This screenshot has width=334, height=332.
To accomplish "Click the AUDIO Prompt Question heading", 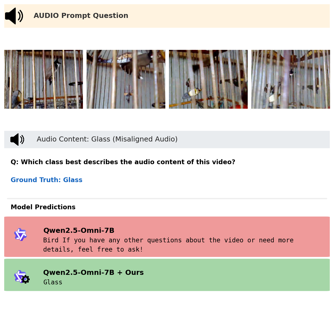I will [x=81, y=16].
